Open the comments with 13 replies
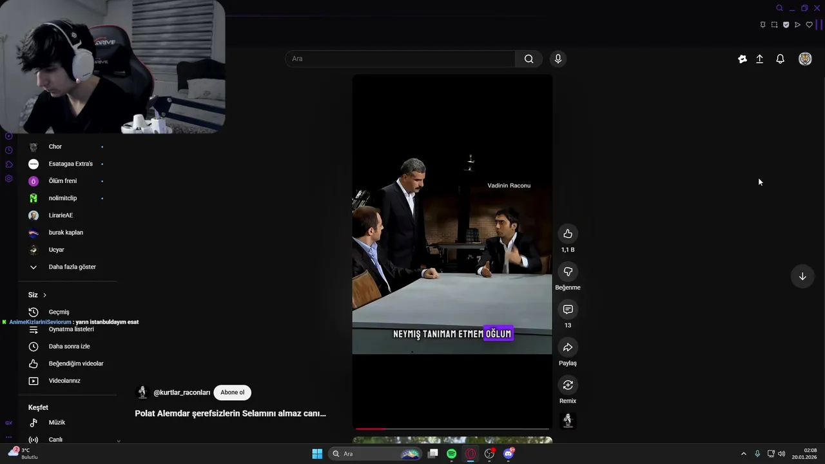This screenshot has width=825, height=464. click(568, 309)
